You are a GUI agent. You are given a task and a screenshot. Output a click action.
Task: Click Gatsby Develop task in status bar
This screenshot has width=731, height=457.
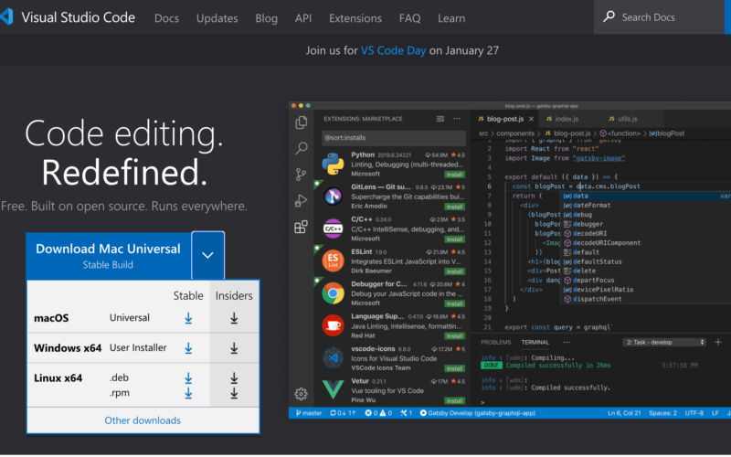point(477,413)
